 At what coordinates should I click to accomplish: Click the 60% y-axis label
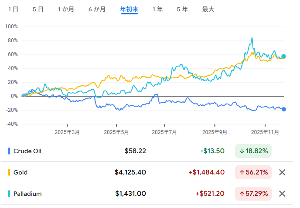click(x=13, y=54)
